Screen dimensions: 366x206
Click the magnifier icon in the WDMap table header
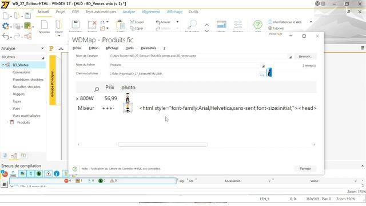97,89
